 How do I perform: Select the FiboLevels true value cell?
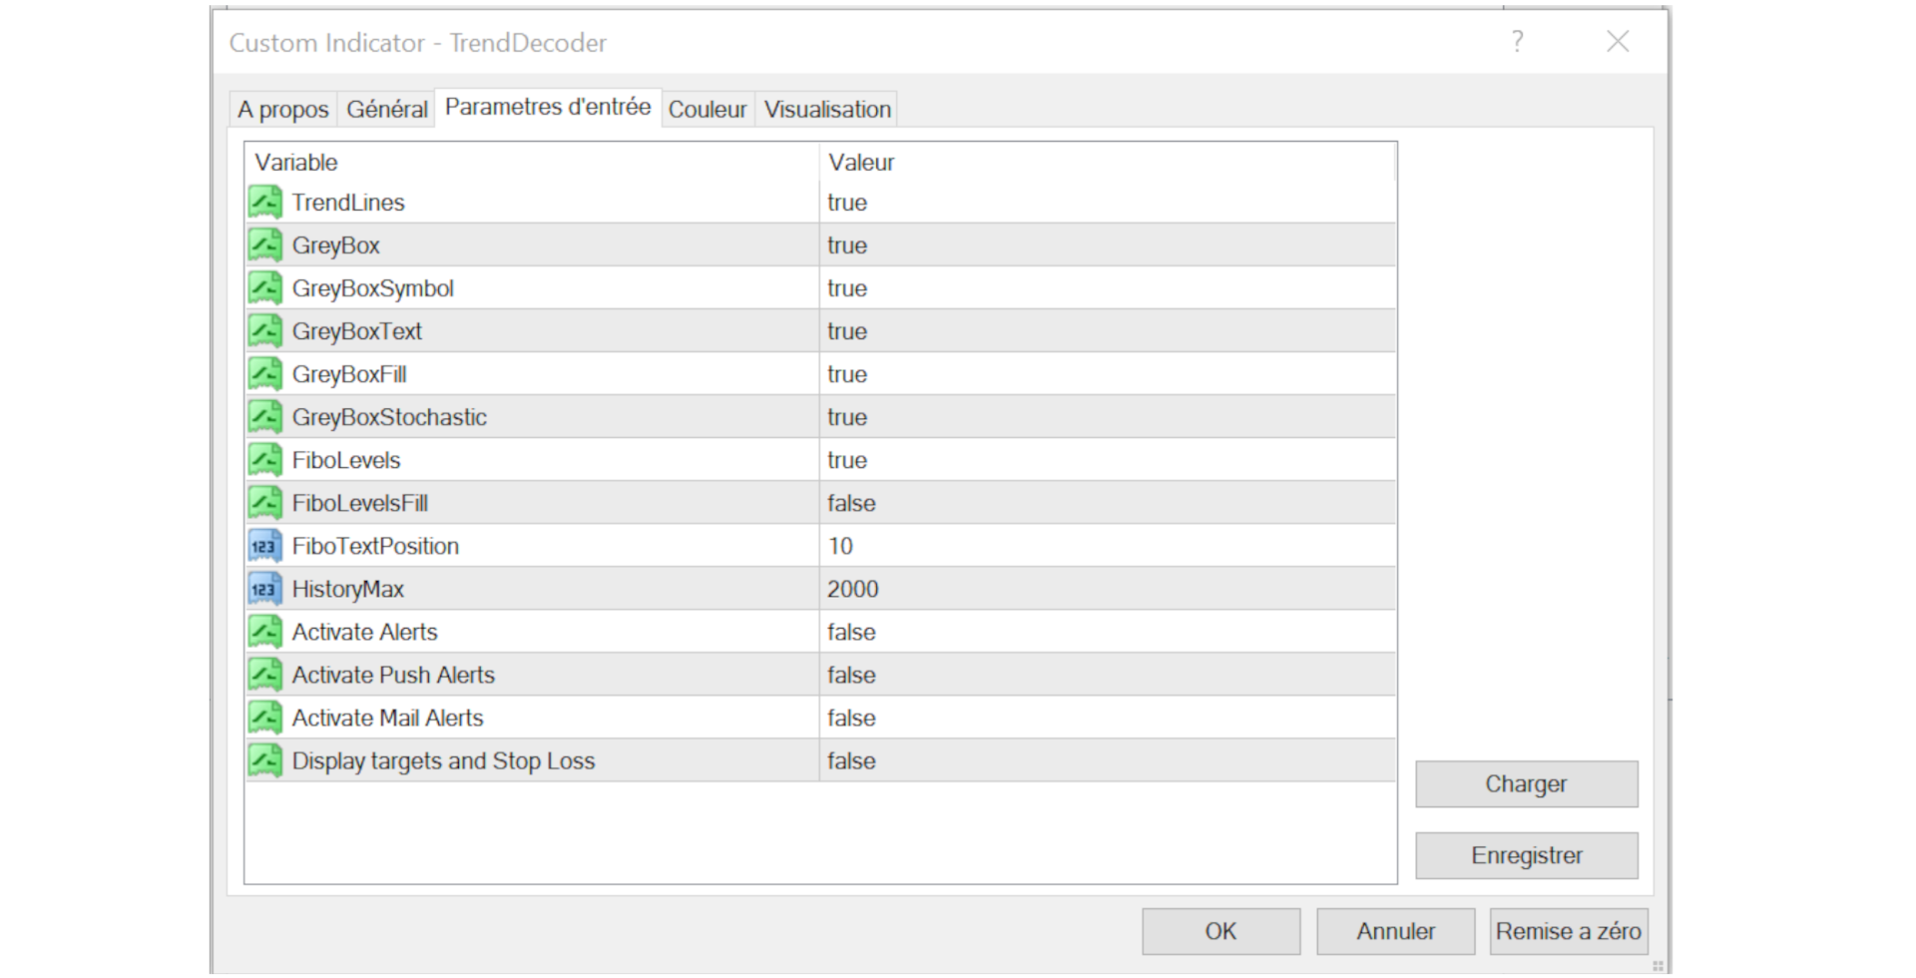[847, 460]
